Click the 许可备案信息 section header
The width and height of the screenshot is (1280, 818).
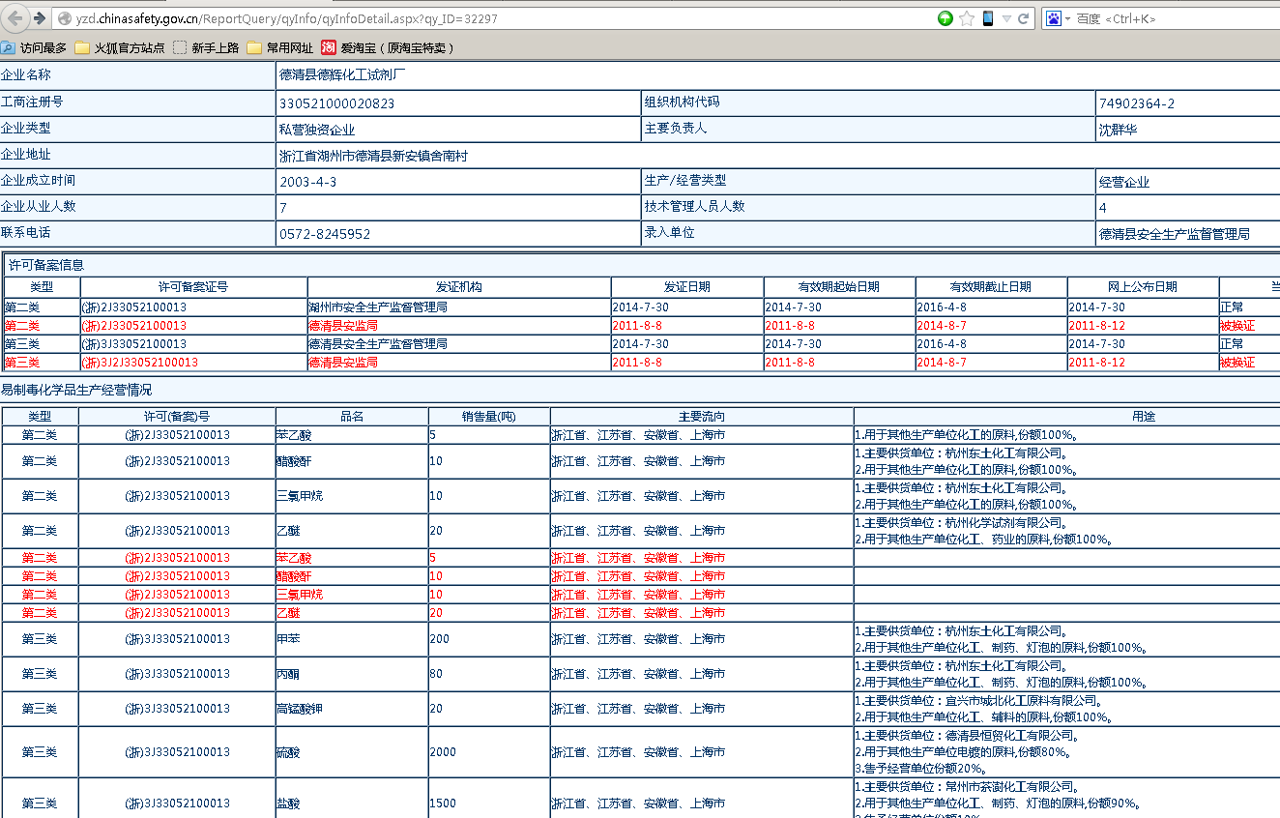tap(640, 265)
